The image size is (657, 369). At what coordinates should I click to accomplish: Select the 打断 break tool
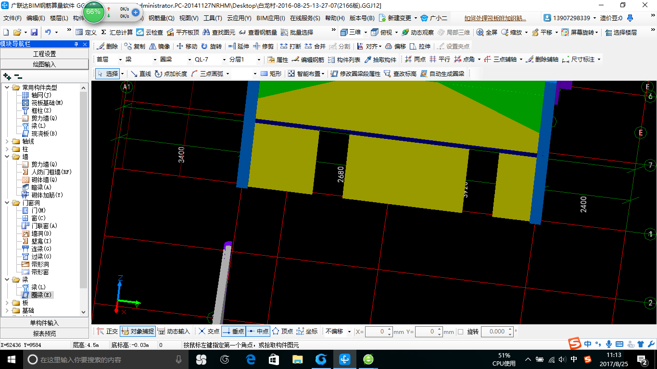(291, 47)
